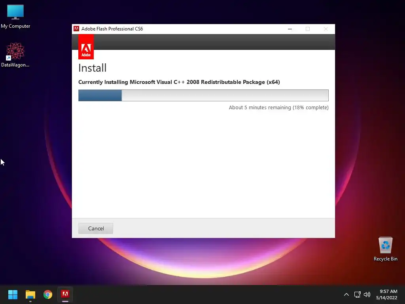Click the Adobe Flash Professional CS6 title icon
405x304 pixels.
pos(76,28)
